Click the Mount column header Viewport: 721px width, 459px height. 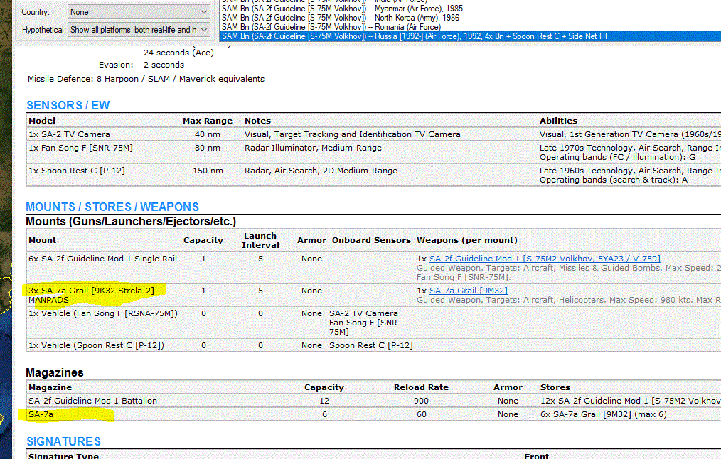click(42, 240)
